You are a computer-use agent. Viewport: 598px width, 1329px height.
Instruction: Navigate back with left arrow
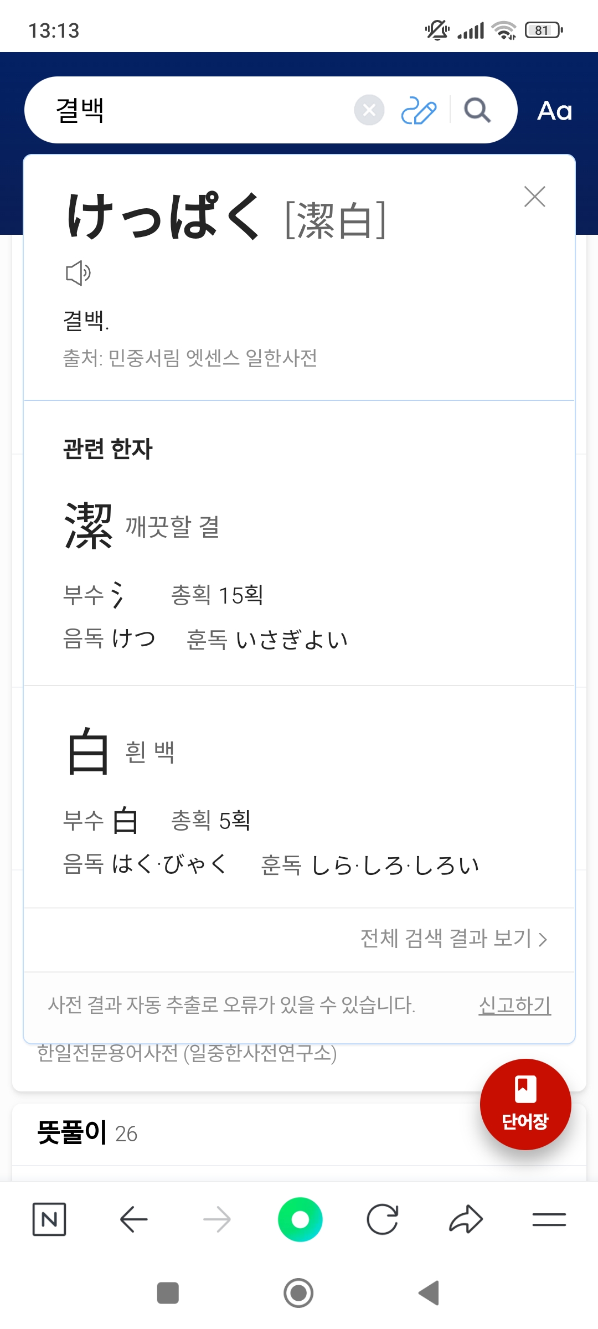[133, 1219]
